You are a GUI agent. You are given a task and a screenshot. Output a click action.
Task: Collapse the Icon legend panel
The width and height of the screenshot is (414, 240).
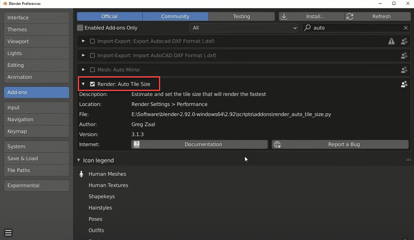(79, 160)
